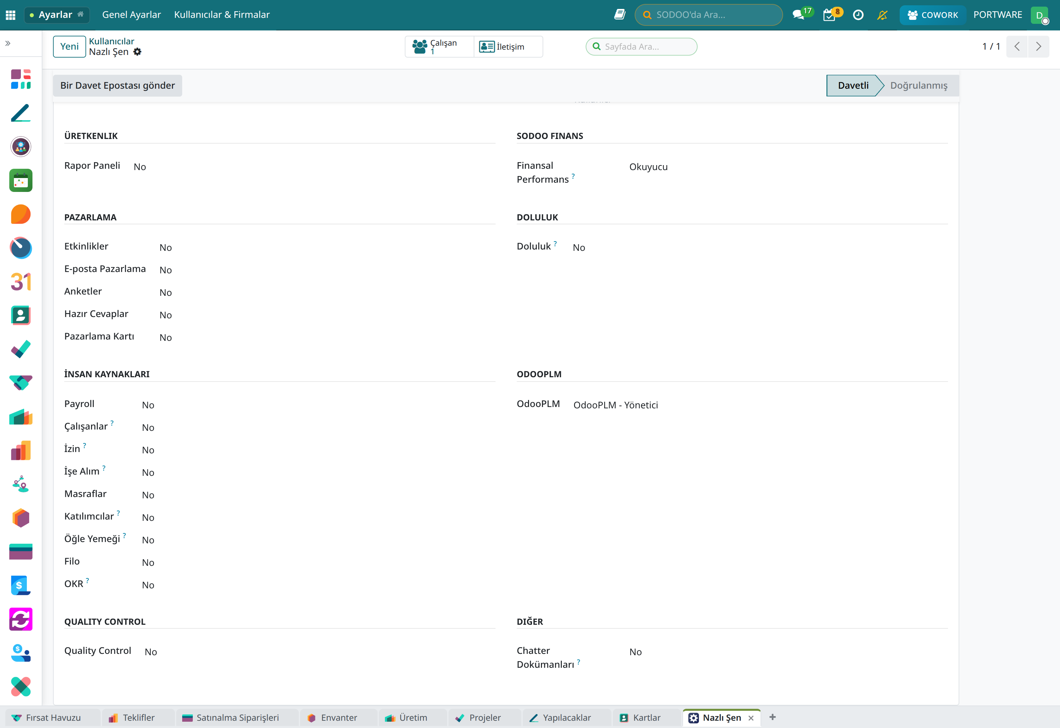Viewport: 1060px width, 728px height.
Task: Add a new tab with plus icon
Action: (772, 717)
